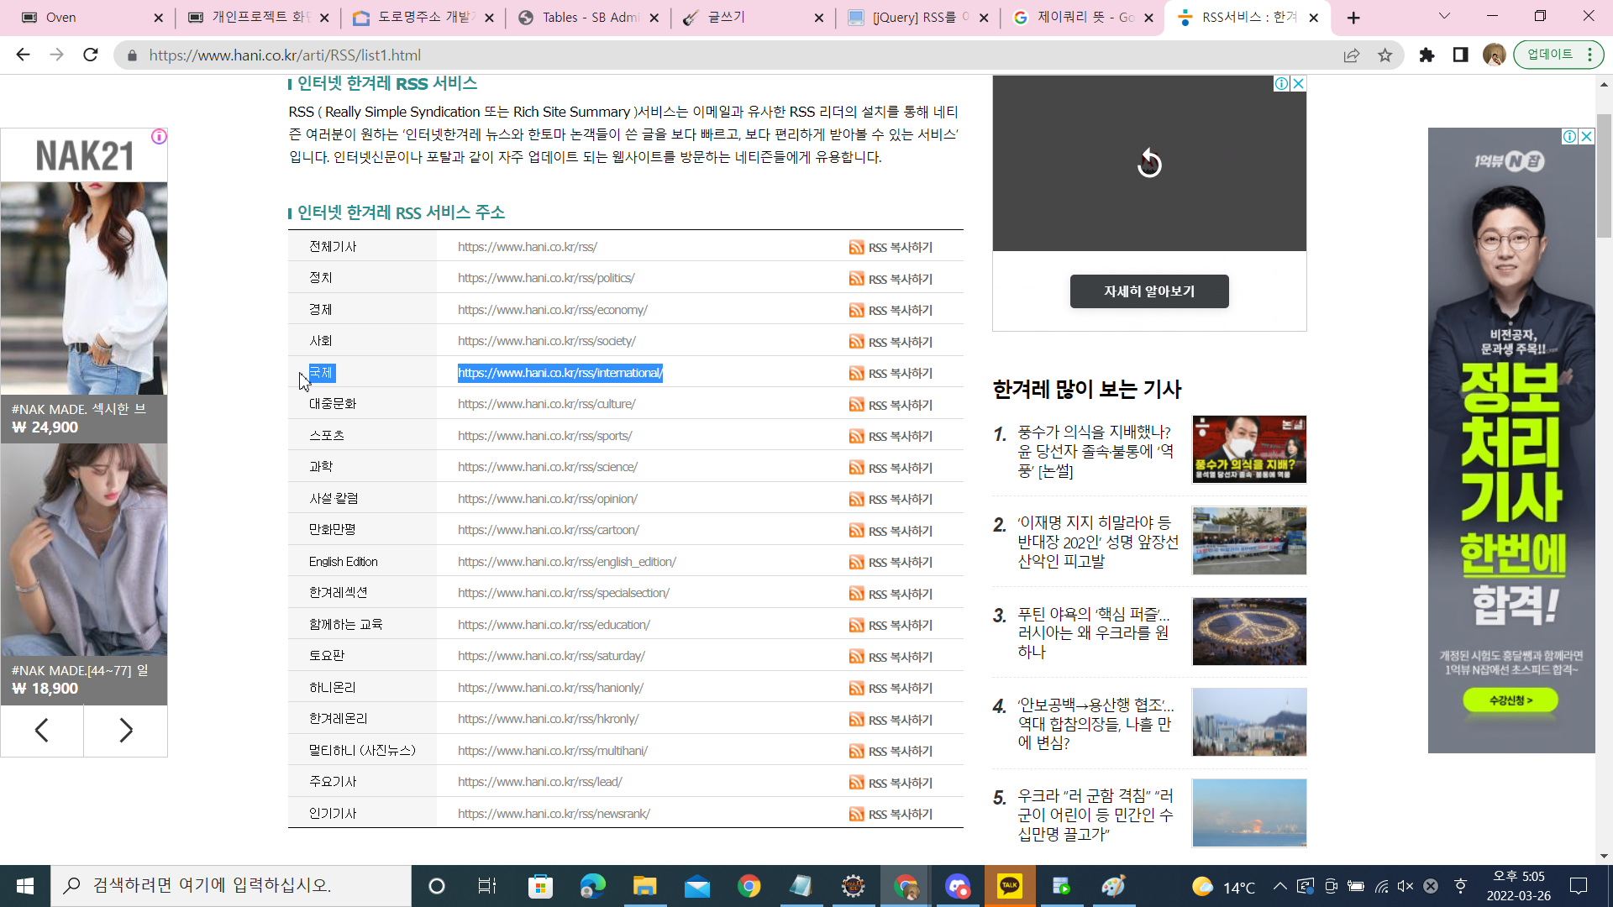This screenshot has height=907, width=1613.
Task: Click RSS 복사하기 for 과학 row
Action: tap(891, 468)
